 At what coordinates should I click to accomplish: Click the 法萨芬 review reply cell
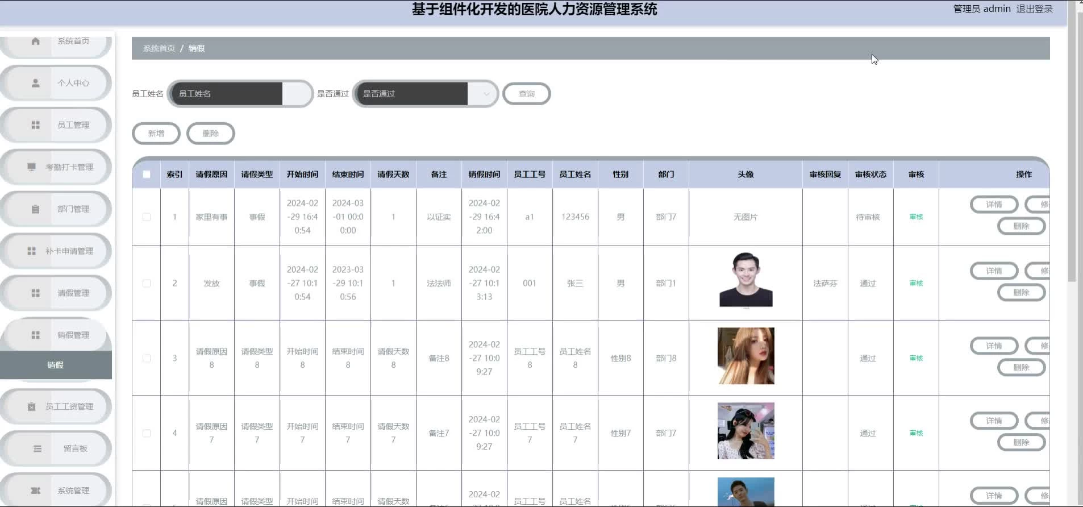825,283
